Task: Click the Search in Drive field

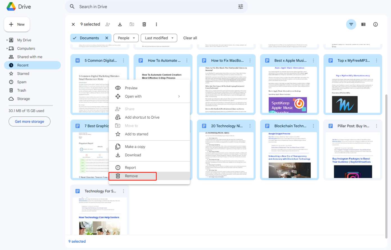Action: 154,7
